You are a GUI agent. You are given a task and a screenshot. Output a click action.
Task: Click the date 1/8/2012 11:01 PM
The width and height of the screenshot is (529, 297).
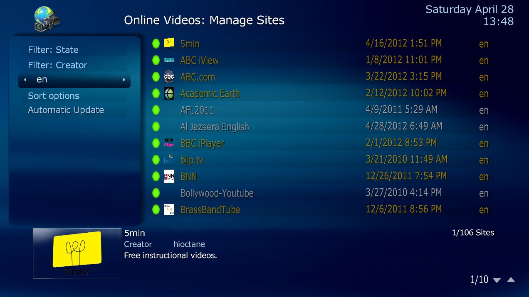click(x=403, y=60)
